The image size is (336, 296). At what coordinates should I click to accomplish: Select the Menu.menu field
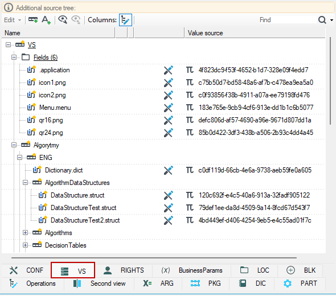(x=55, y=108)
